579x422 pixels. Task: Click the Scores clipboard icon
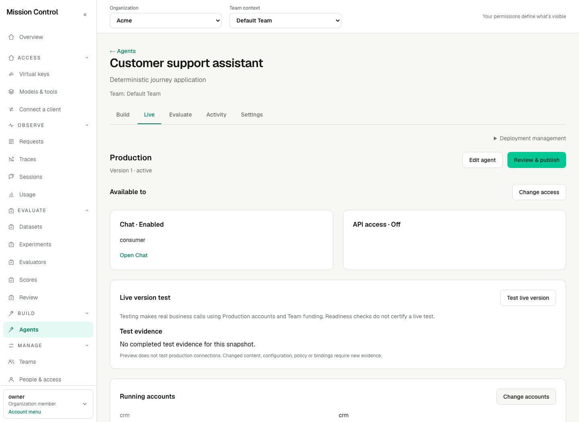pos(11,280)
